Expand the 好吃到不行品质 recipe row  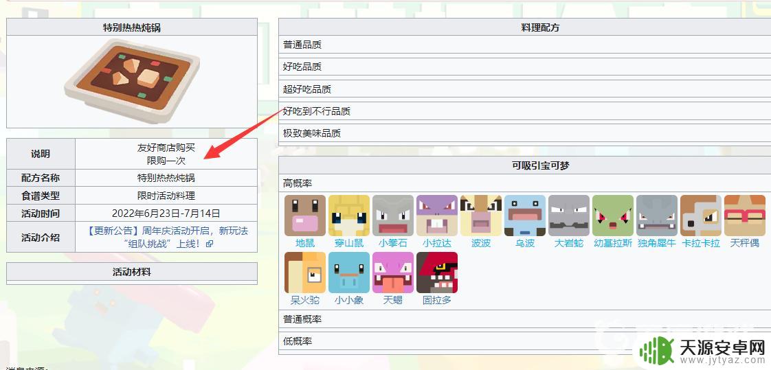(525, 111)
